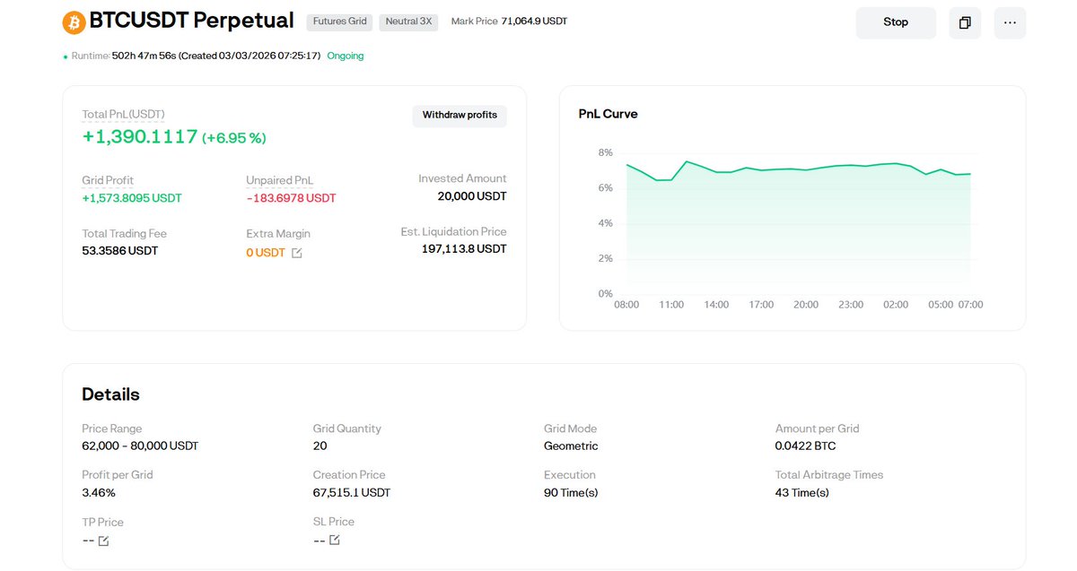Edit SL Price with pencil icon
The width and height of the screenshot is (1077, 571).
pos(335,540)
